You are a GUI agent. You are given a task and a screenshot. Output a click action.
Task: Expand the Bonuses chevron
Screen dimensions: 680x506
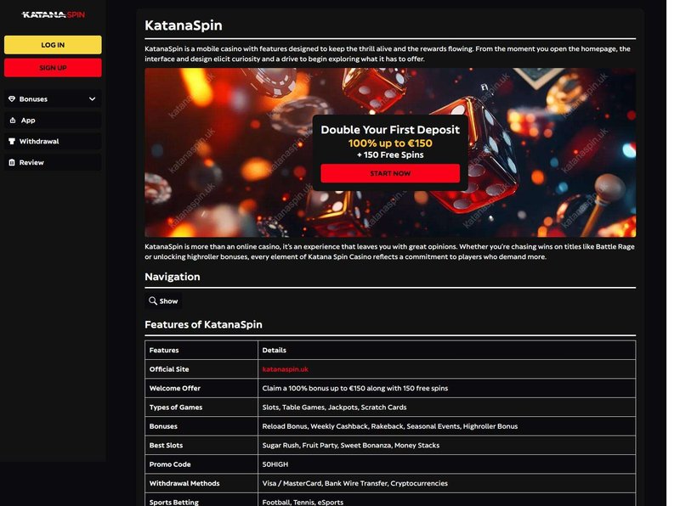[x=93, y=98]
